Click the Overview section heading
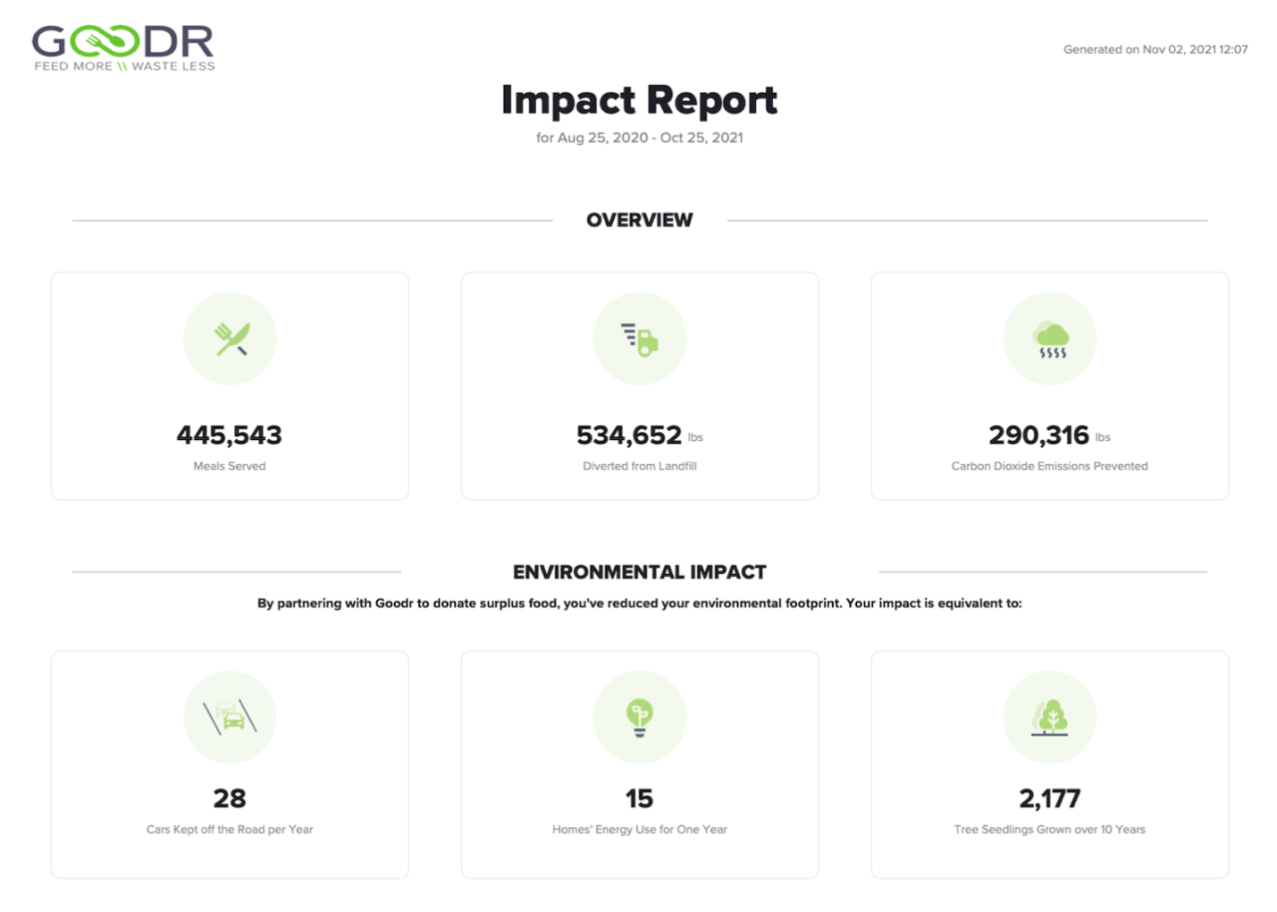This screenshot has height=912, width=1277. pos(639,221)
